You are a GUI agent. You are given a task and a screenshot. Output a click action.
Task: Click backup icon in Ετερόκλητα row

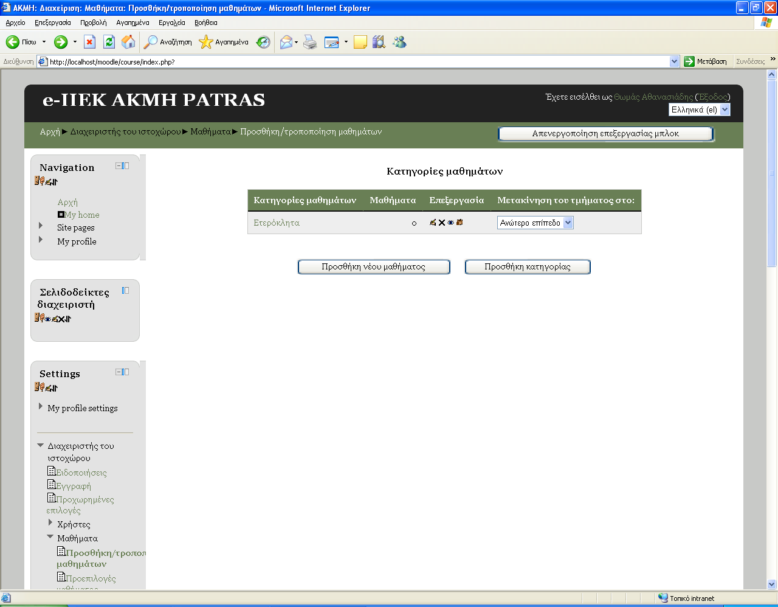pos(460,223)
